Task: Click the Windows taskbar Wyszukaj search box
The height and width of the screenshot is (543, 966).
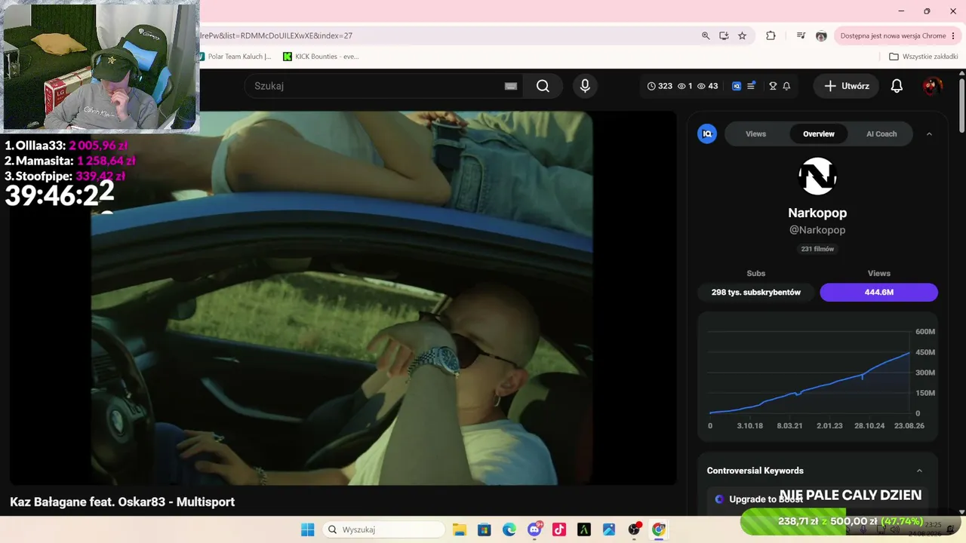Action: (x=385, y=529)
